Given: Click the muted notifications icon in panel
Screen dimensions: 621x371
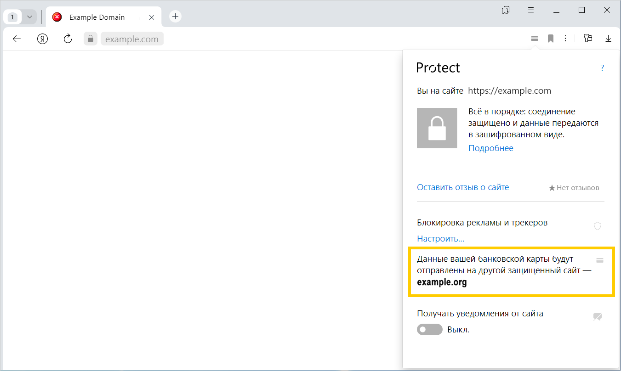Looking at the screenshot, I should click(x=598, y=316).
